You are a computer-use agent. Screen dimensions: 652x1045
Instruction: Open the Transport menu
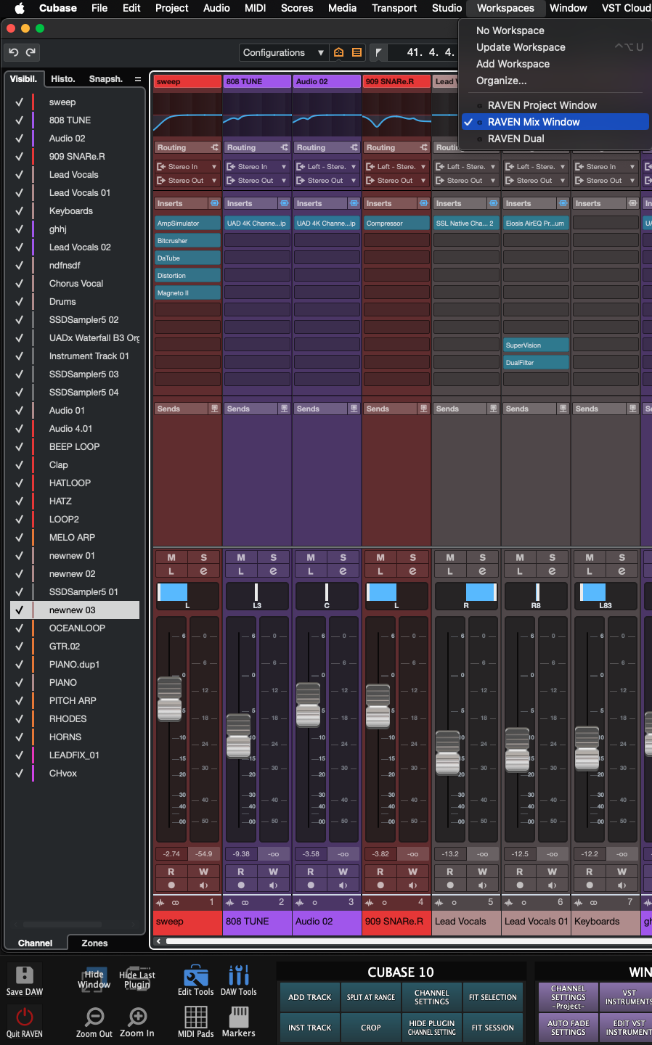(x=394, y=8)
